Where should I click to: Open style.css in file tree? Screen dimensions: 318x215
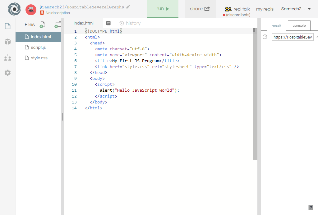click(38, 58)
